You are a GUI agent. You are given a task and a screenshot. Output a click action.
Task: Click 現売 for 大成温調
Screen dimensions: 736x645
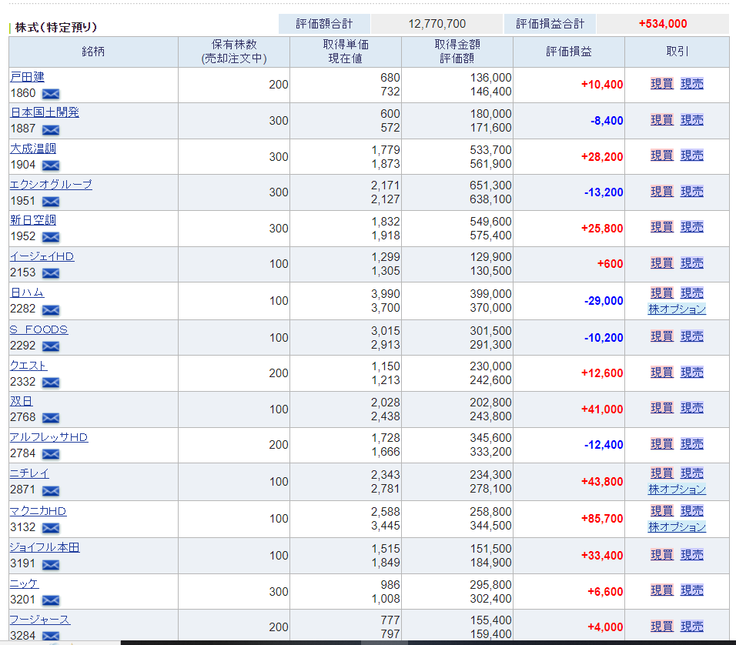692,155
